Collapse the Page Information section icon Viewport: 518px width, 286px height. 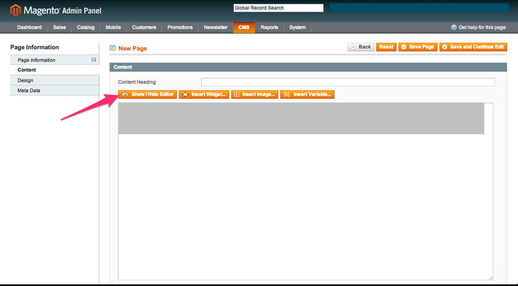click(93, 60)
